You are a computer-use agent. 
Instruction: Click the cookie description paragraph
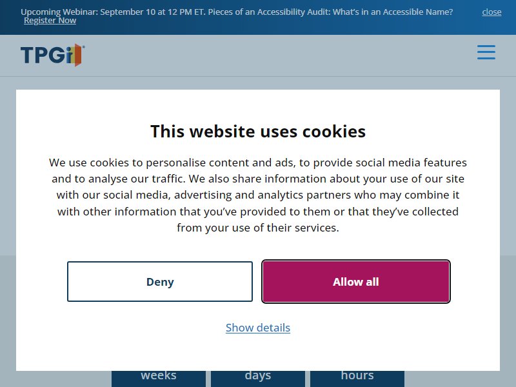(258, 195)
